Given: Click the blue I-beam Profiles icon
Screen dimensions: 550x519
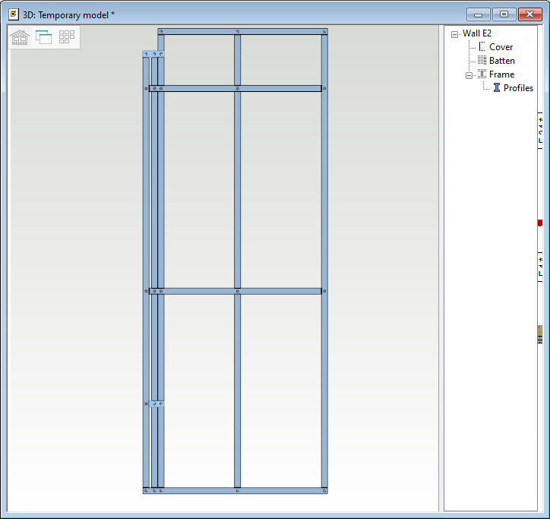Looking at the screenshot, I should pyautogui.click(x=497, y=88).
